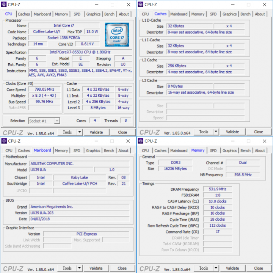Open Mainboard tab in the Memory tab window
Image resolution: width=273 pixels, height=273 pixels.
tap(179, 151)
